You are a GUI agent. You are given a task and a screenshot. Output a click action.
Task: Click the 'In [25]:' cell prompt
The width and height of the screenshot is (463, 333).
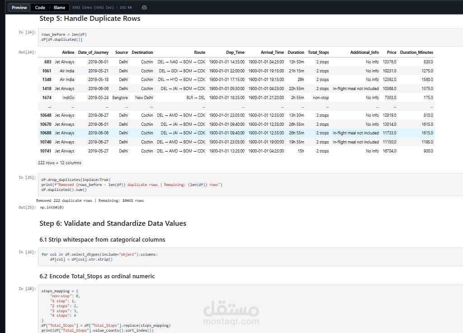(27, 177)
